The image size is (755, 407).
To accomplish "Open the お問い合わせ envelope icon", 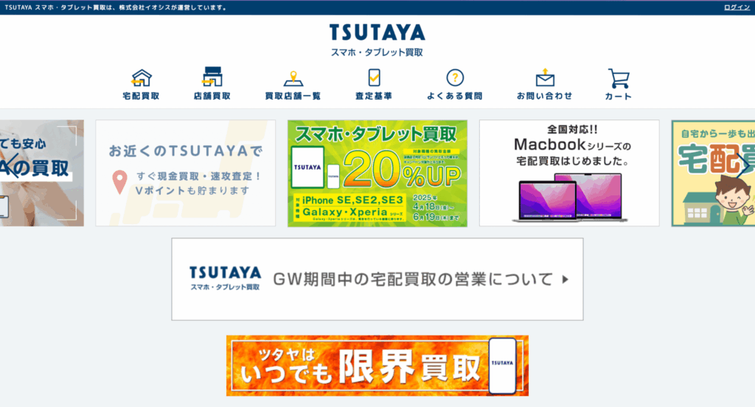I will tap(545, 77).
